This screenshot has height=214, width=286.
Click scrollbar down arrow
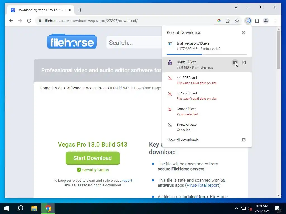tap(278, 195)
